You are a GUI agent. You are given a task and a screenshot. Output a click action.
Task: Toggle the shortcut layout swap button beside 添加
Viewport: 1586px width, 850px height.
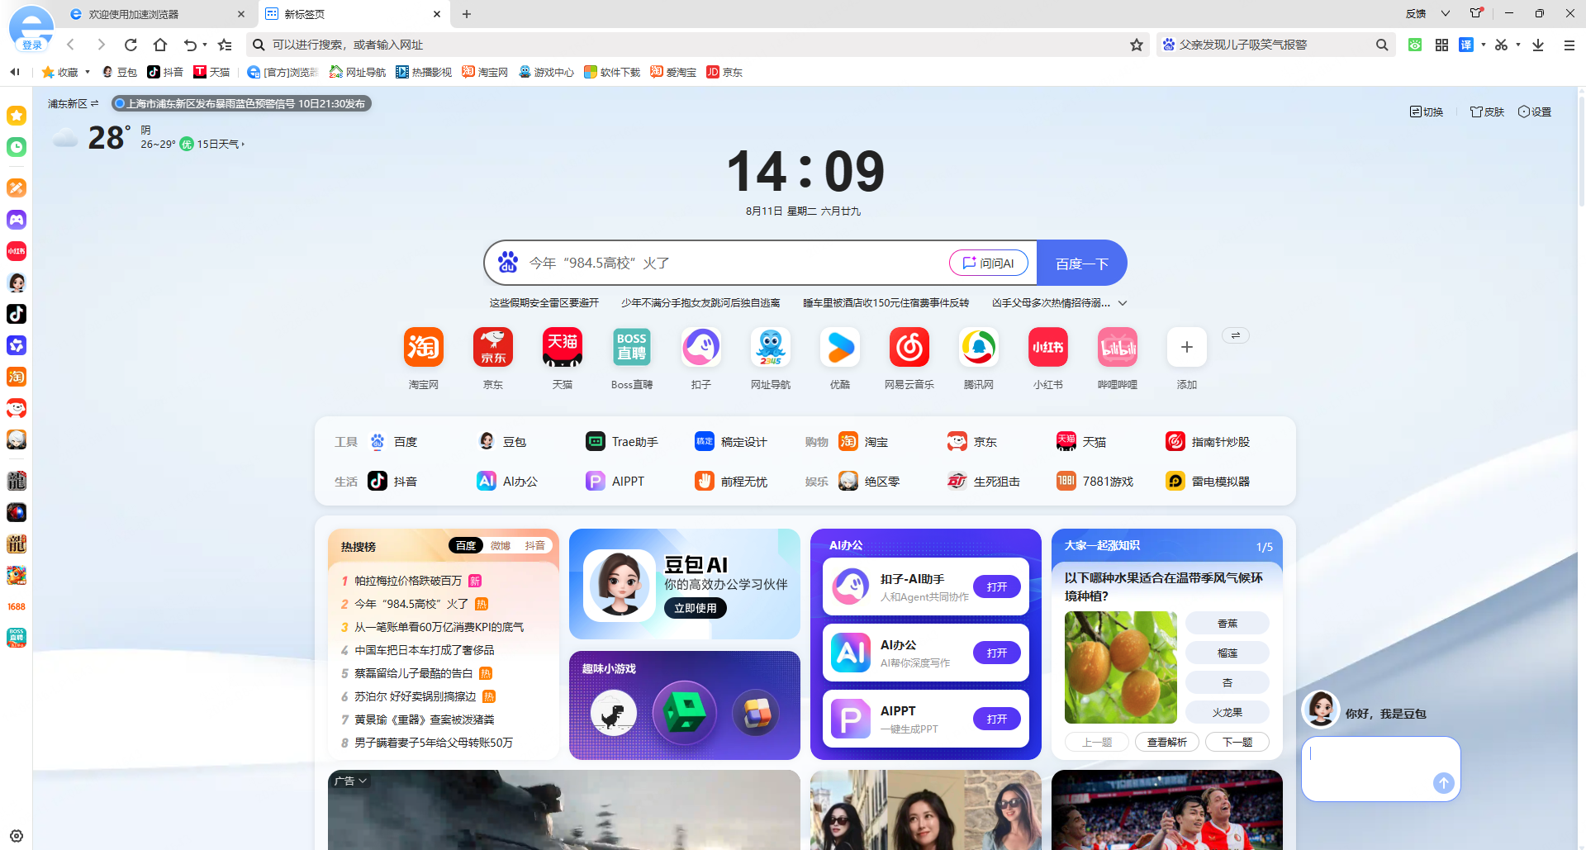click(x=1236, y=335)
